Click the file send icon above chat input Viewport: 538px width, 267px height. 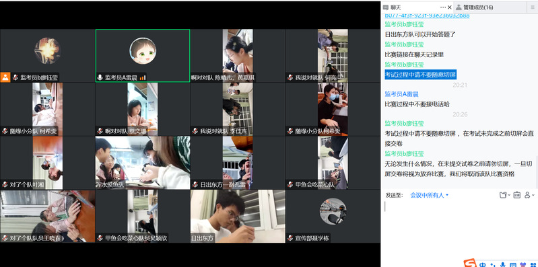503,195
